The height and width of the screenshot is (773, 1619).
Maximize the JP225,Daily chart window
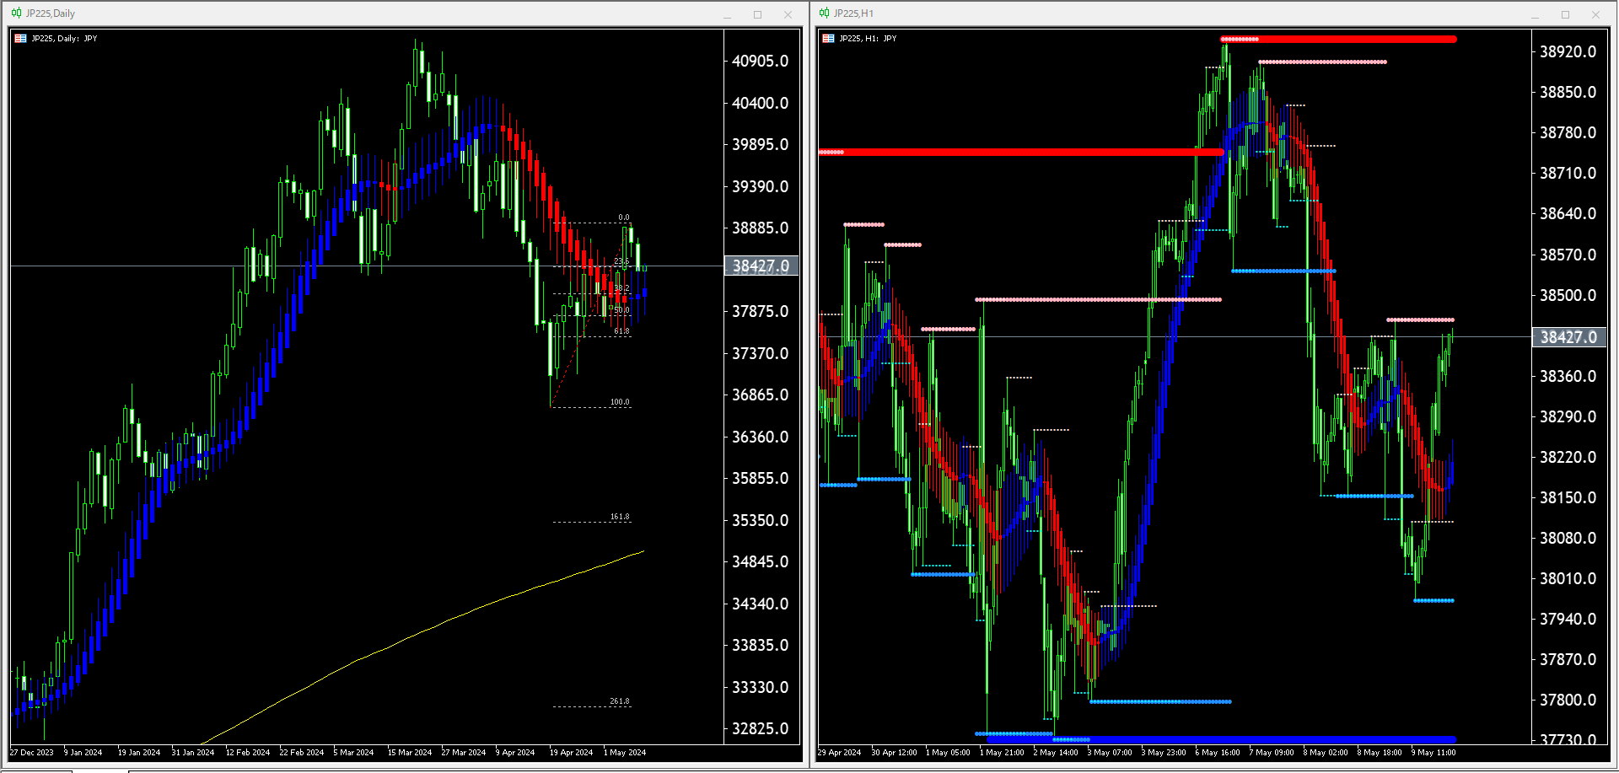pos(757,14)
